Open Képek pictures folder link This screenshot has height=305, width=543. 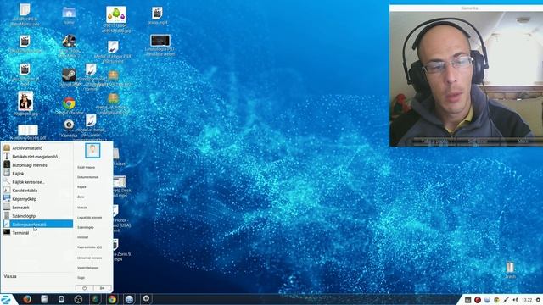pos(81,186)
